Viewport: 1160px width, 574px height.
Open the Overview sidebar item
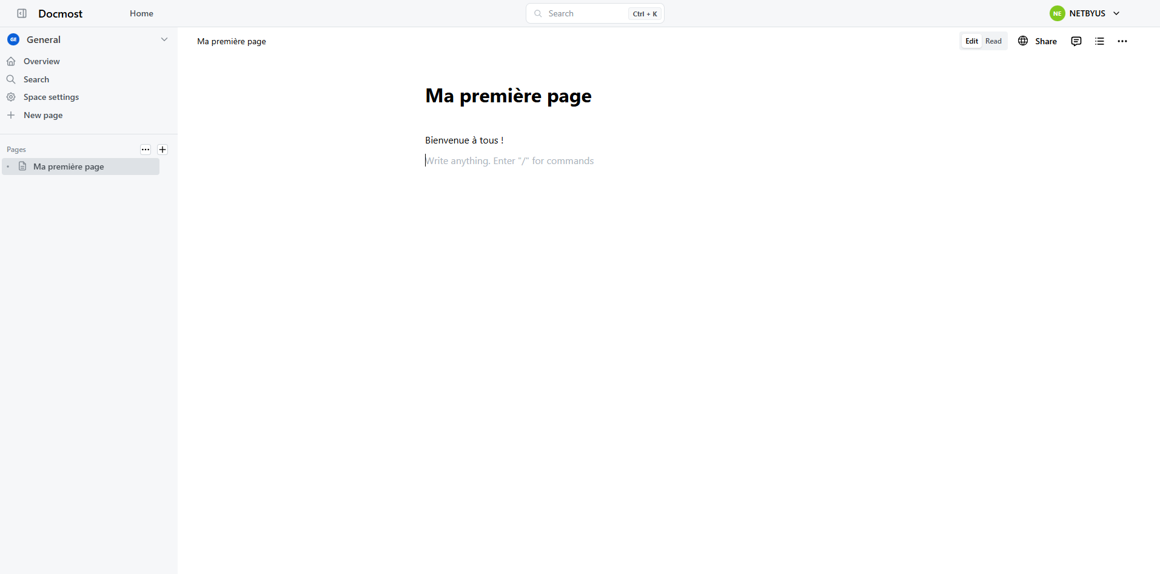41,61
